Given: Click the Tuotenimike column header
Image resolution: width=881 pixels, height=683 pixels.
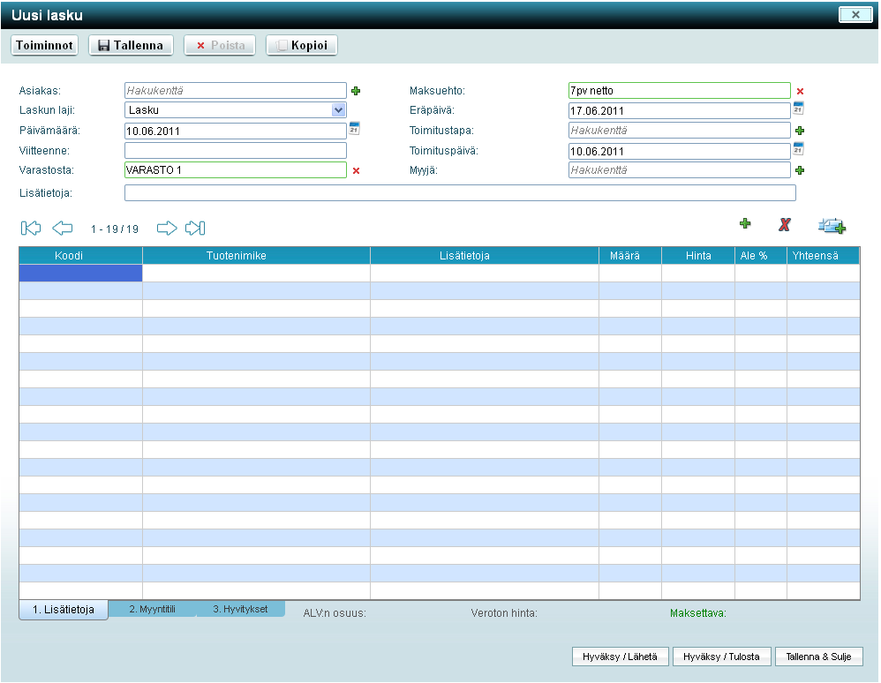Looking at the screenshot, I should (x=256, y=256).
